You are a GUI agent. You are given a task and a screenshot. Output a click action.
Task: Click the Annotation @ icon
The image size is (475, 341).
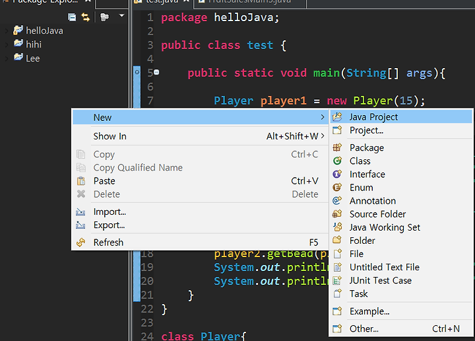[337, 200]
